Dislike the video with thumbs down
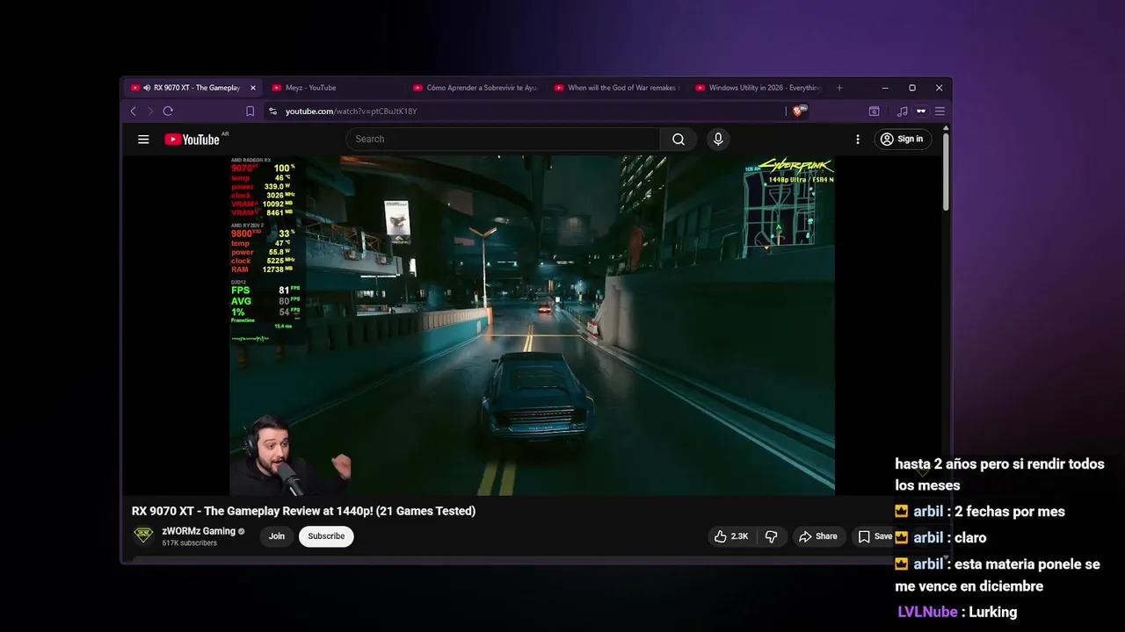The height and width of the screenshot is (632, 1125). [772, 536]
